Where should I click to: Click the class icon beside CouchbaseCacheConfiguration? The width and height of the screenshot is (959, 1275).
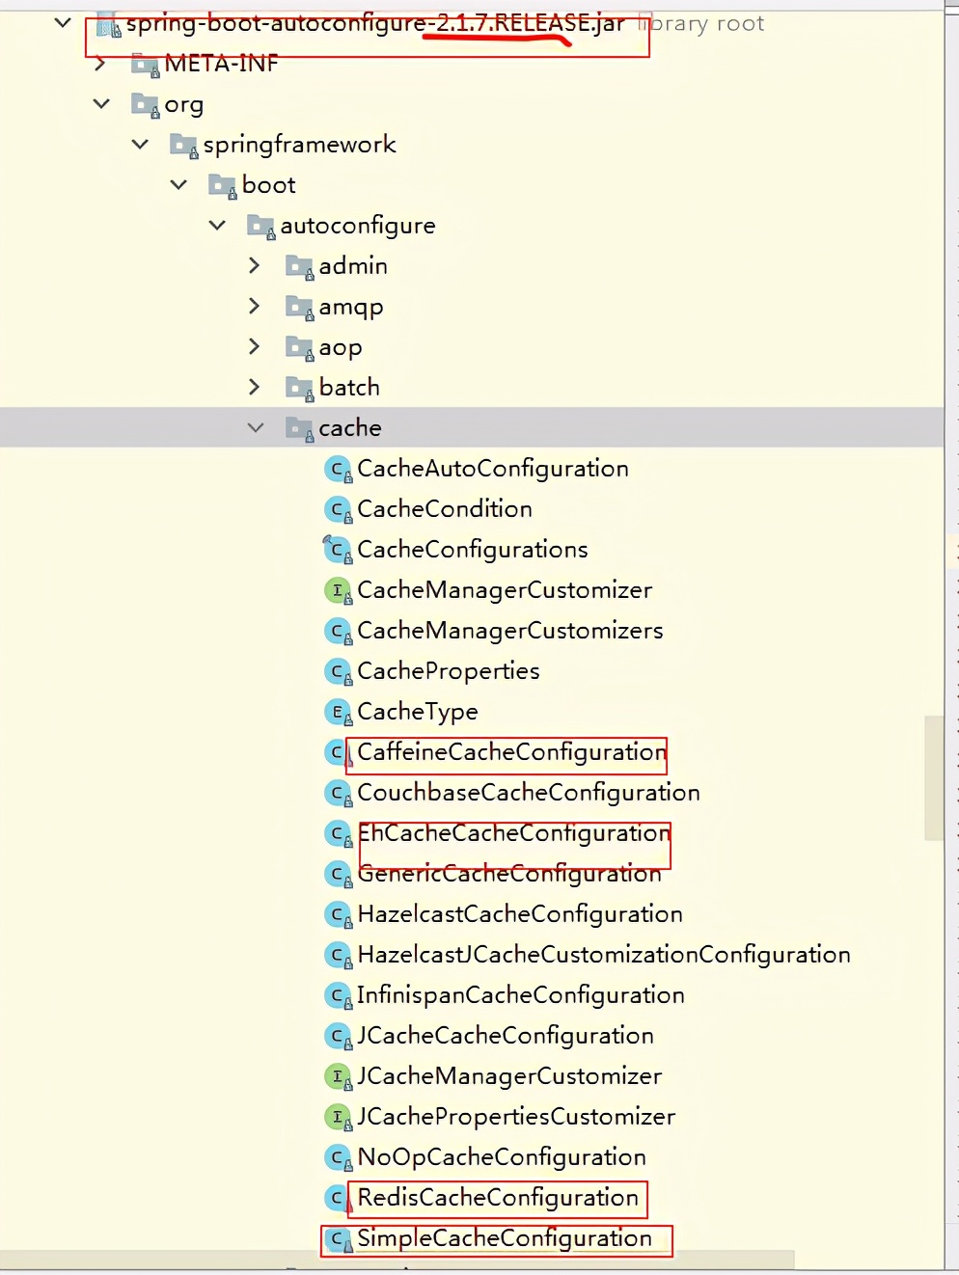(339, 794)
